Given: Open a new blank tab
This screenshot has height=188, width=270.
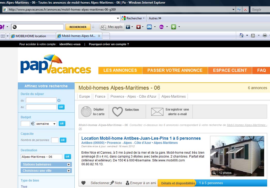Looking at the screenshot, I should click(106, 36).
